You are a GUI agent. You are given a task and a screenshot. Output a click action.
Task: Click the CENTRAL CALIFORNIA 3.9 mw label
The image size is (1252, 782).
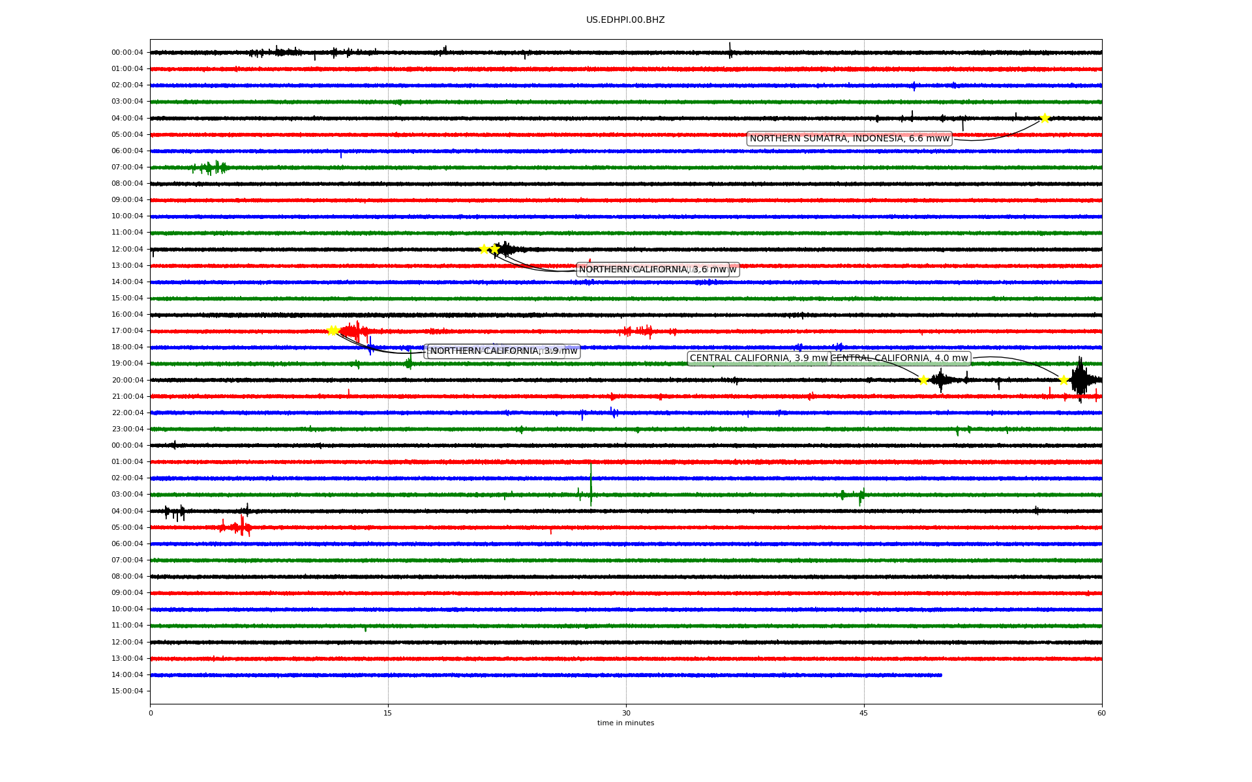click(758, 358)
